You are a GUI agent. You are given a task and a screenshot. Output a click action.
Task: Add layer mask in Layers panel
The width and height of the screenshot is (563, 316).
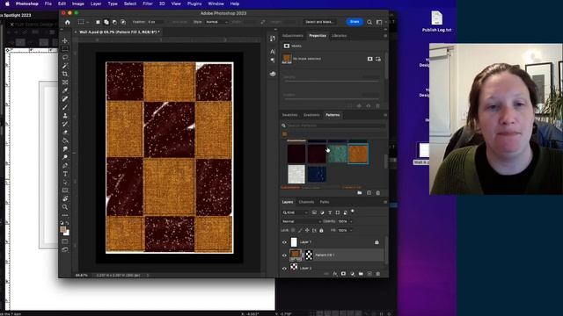(344, 274)
